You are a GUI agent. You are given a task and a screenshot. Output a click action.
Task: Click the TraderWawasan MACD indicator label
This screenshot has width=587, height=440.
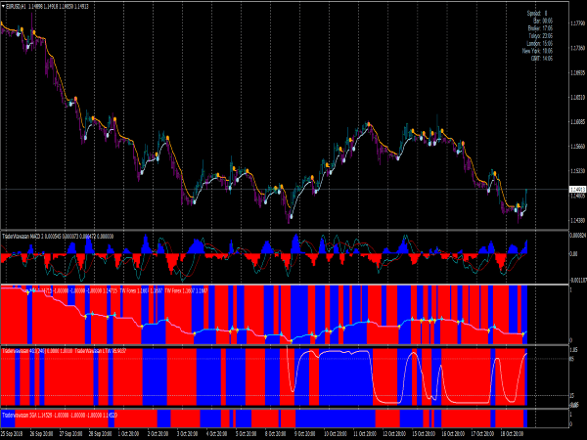tap(58, 237)
